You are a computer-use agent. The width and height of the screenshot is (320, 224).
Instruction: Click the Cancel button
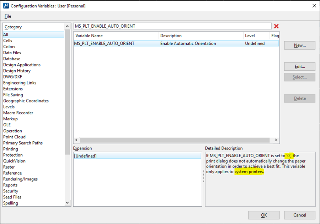(300, 215)
